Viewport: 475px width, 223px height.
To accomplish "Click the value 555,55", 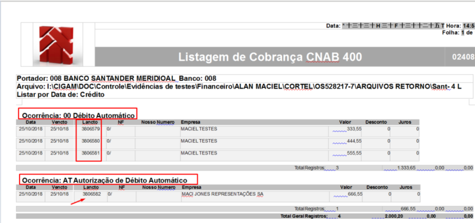I will pos(354,153).
